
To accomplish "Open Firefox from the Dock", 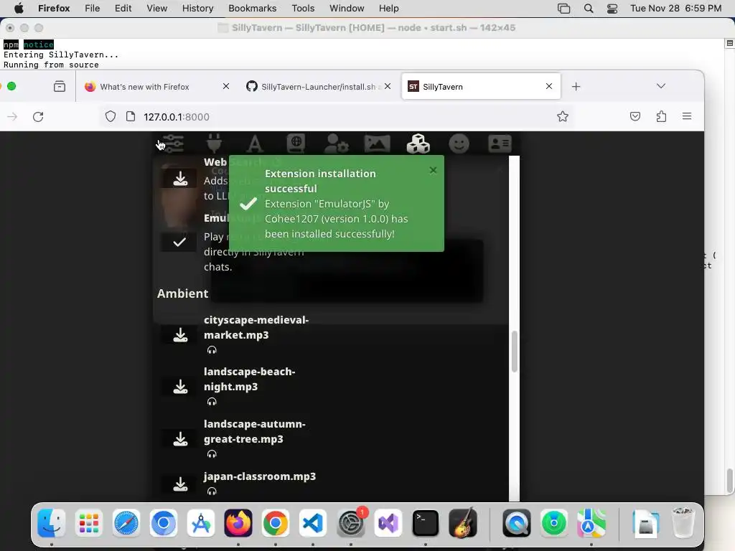I will [x=238, y=523].
